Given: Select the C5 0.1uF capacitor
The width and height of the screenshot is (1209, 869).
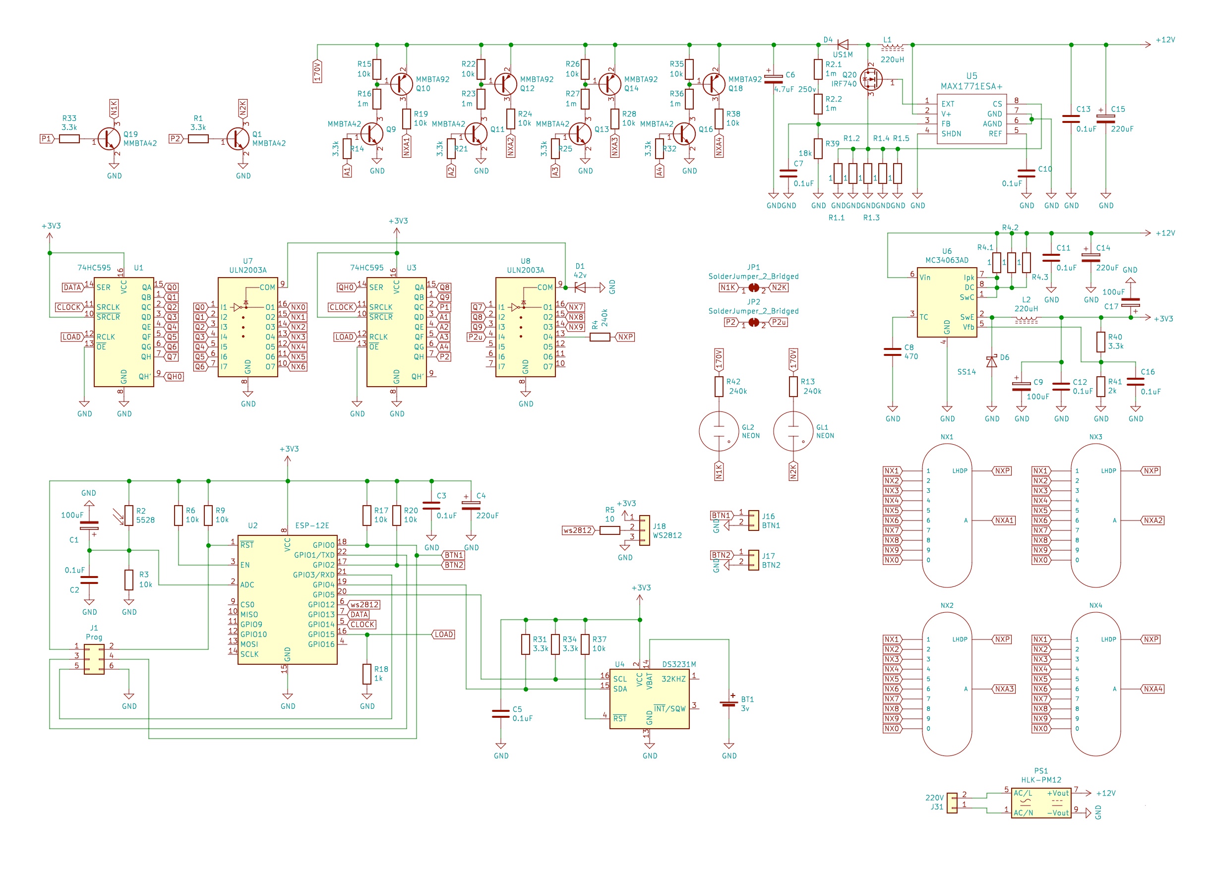Looking at the screenshot, I should 500,714.
